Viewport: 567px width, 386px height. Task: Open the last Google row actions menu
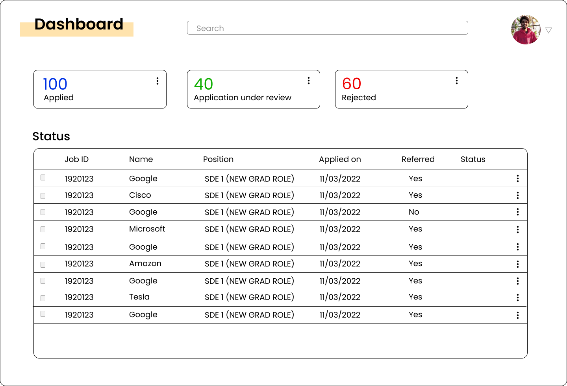pos(518,314)
